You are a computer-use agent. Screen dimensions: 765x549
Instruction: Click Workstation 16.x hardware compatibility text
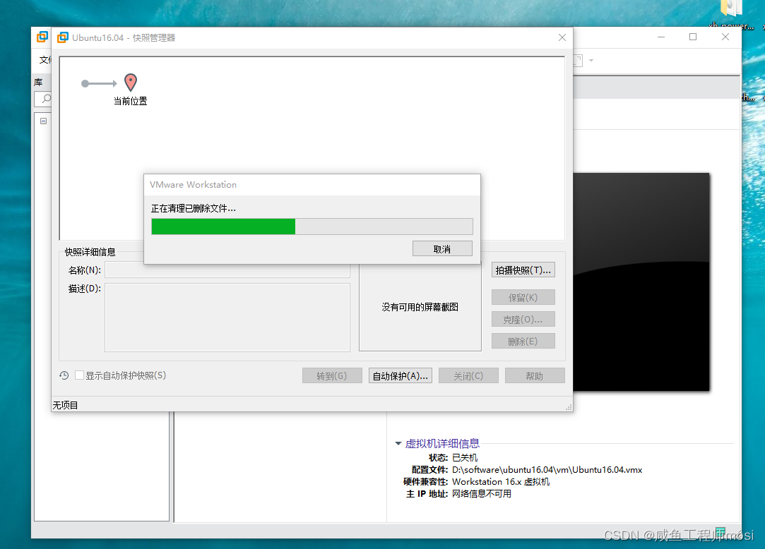click(501, 482)
